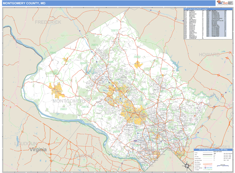Select the PRINCE GEORGE'S county label

click(215, 147)
